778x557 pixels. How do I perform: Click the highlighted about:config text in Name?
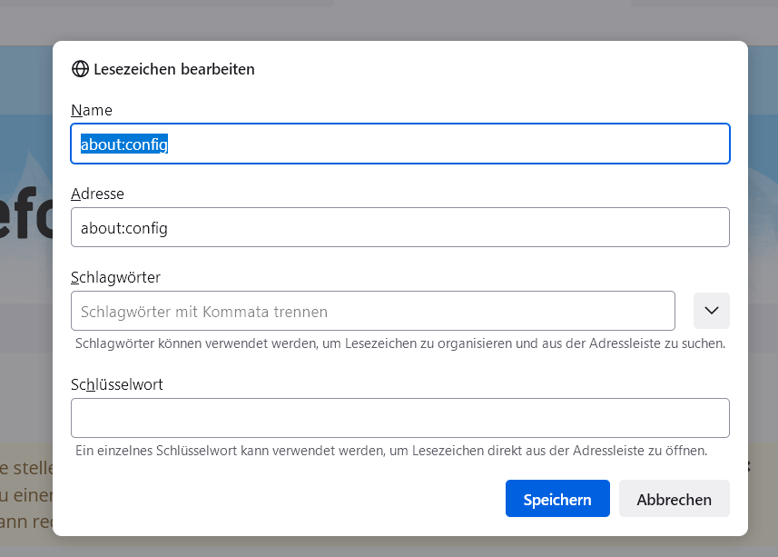pyautogui.click(x=124, y=144)
